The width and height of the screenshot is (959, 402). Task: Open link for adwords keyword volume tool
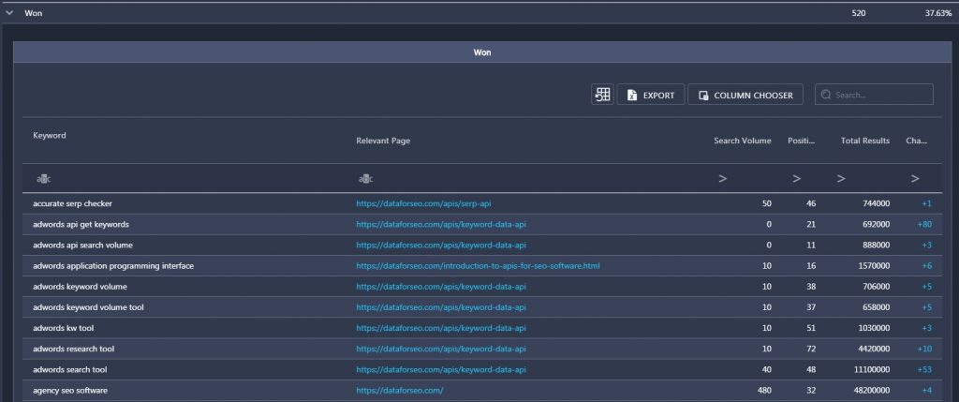pyautogui.click(x=441, y=307)
